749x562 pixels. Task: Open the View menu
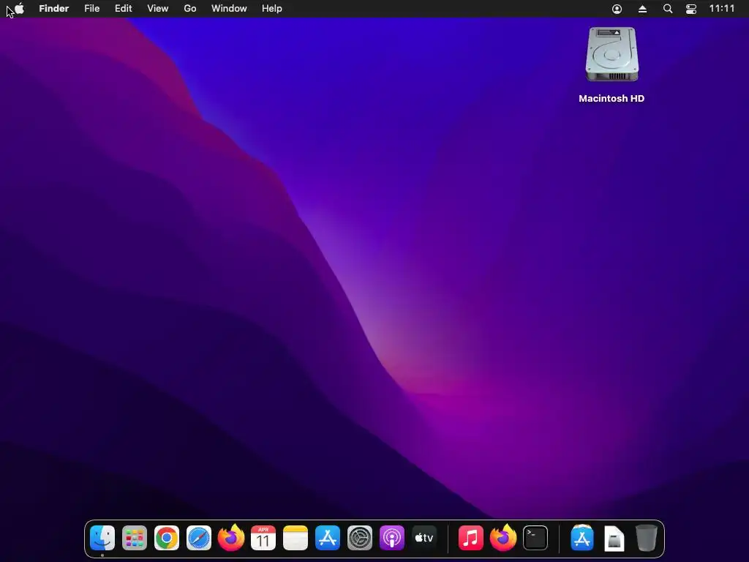(x=158, y=9)
